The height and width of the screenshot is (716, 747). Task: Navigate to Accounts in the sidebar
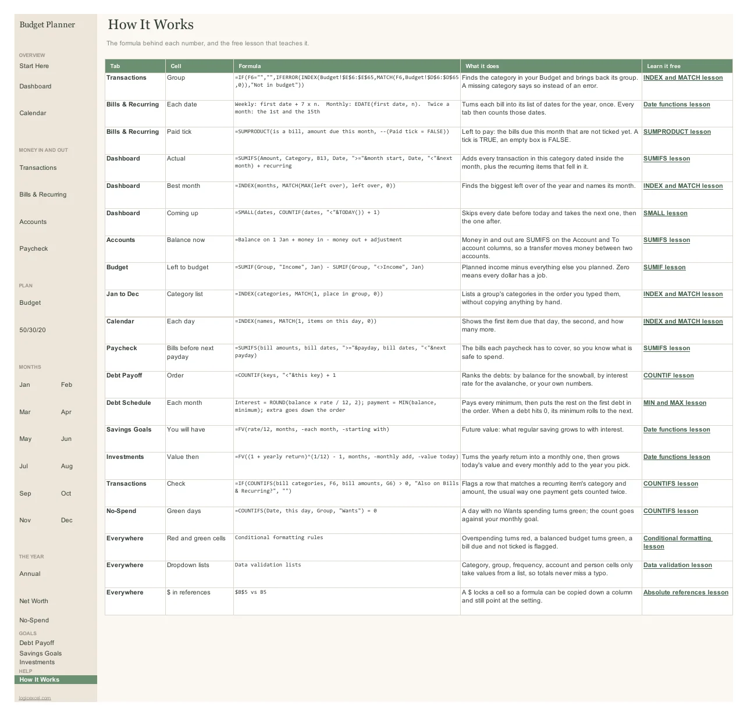pos(33,222)
